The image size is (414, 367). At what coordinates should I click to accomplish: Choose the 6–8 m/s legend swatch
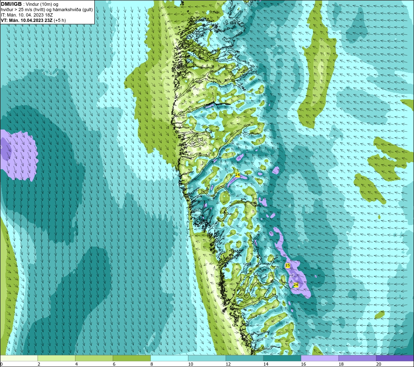[x=132, y=358]
